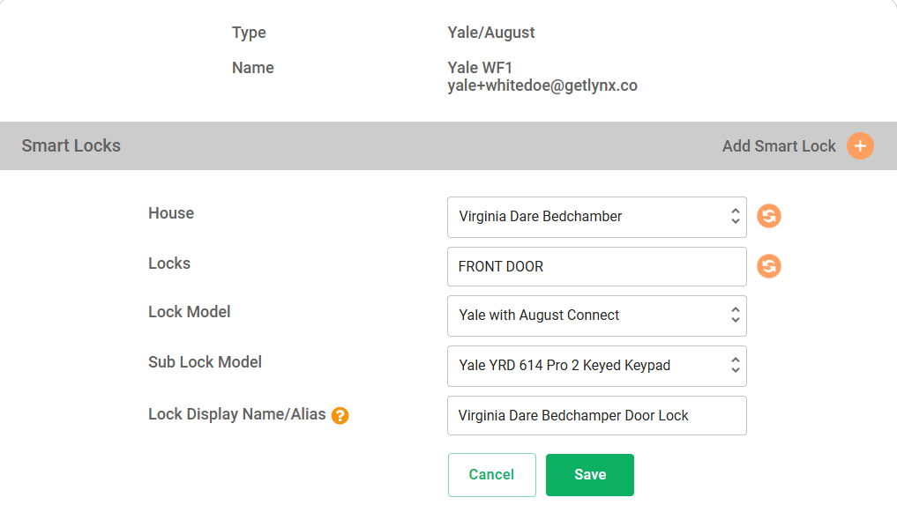Click the Lock Model field label

(190, 312)
